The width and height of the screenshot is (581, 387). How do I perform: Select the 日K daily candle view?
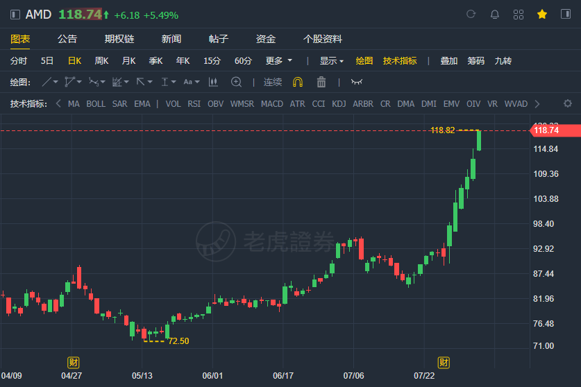(x=74, y=61)
